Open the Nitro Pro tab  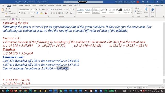tap(77, 5)
